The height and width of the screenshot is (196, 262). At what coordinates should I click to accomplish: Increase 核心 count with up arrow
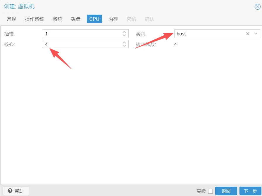124,43
